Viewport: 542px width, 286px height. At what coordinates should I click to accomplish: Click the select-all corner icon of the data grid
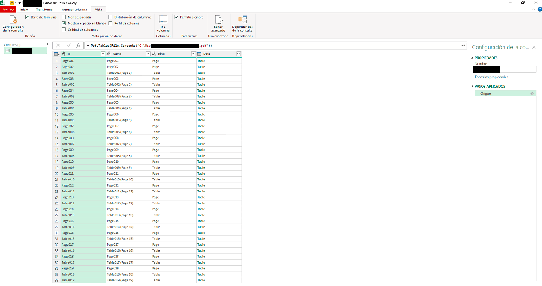pyautogui.click(x=56, y=53)
